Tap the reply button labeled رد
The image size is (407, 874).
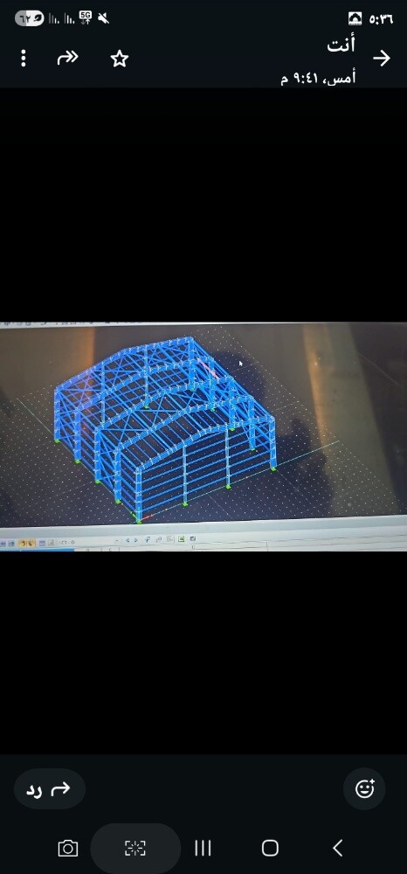tap(50, 788)
